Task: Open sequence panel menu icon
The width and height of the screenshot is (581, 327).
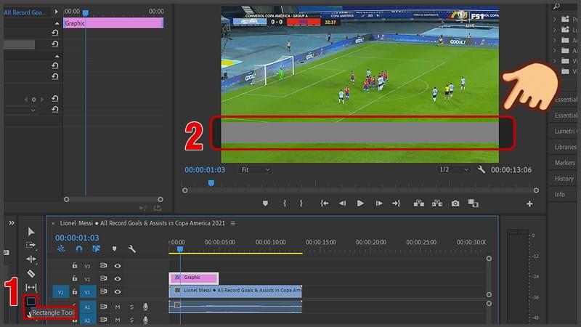Action: (x=232, y=223)
